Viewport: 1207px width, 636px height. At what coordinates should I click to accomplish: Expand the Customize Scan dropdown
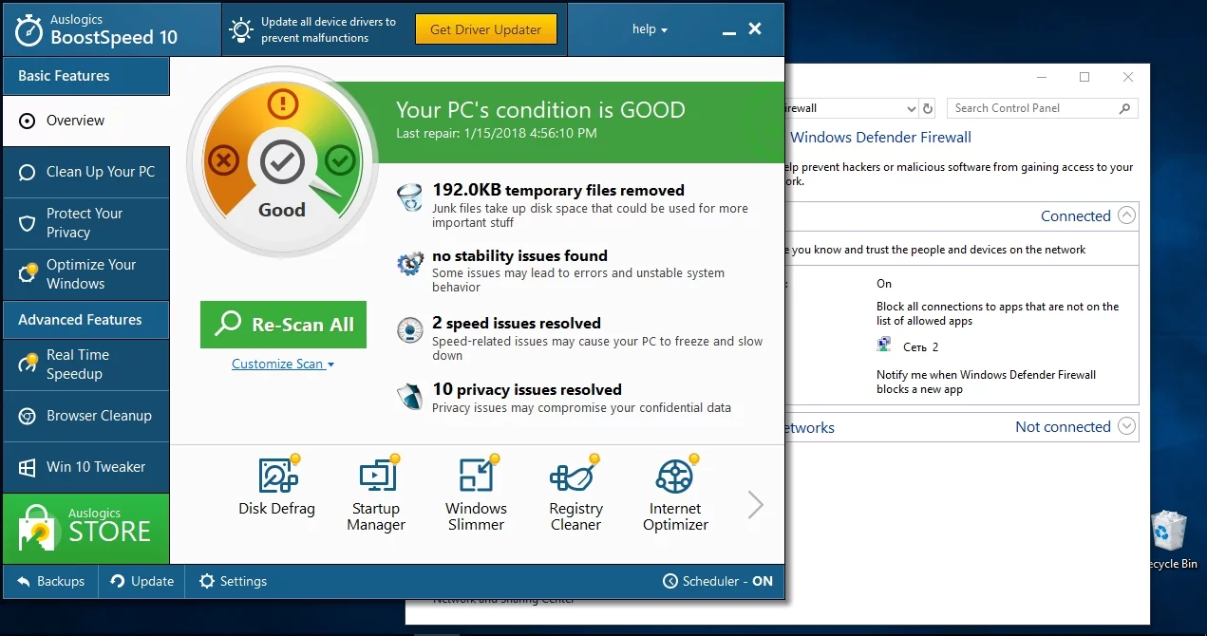tap(282, 364)
